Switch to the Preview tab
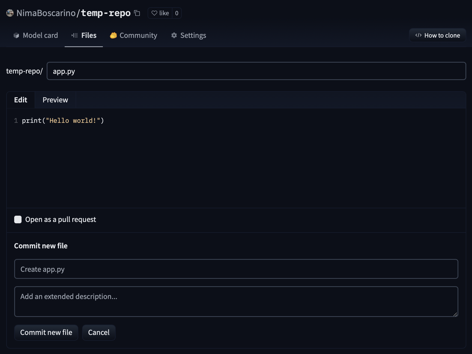 [55, 100]
